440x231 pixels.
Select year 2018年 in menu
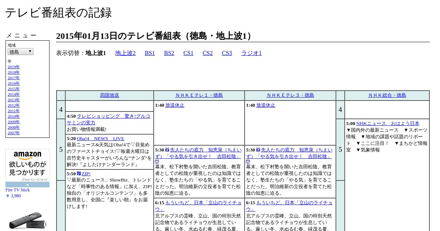(x=14, y=72)
